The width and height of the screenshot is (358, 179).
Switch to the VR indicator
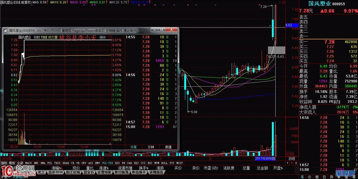(x=78, y=163)
